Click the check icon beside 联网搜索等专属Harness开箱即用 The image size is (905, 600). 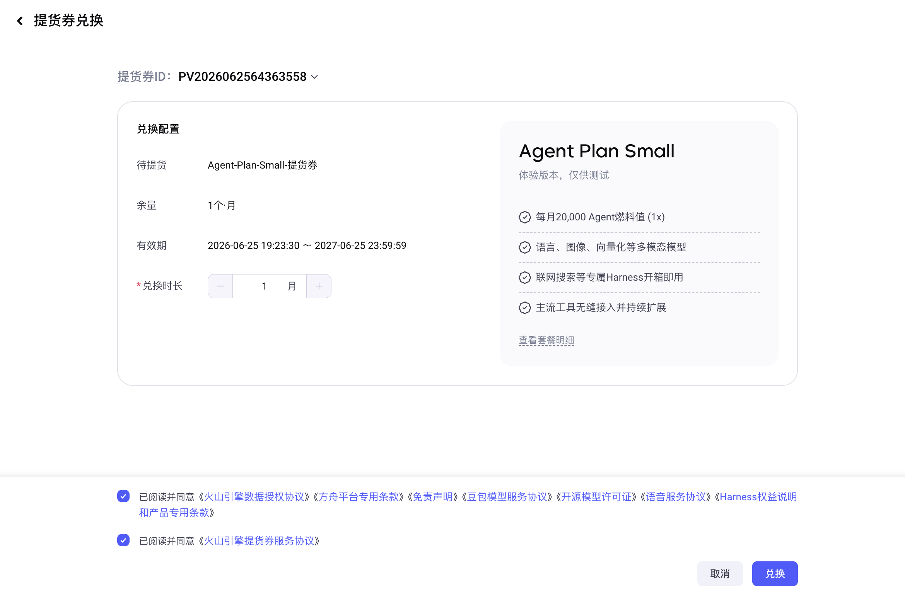[524, 278]
